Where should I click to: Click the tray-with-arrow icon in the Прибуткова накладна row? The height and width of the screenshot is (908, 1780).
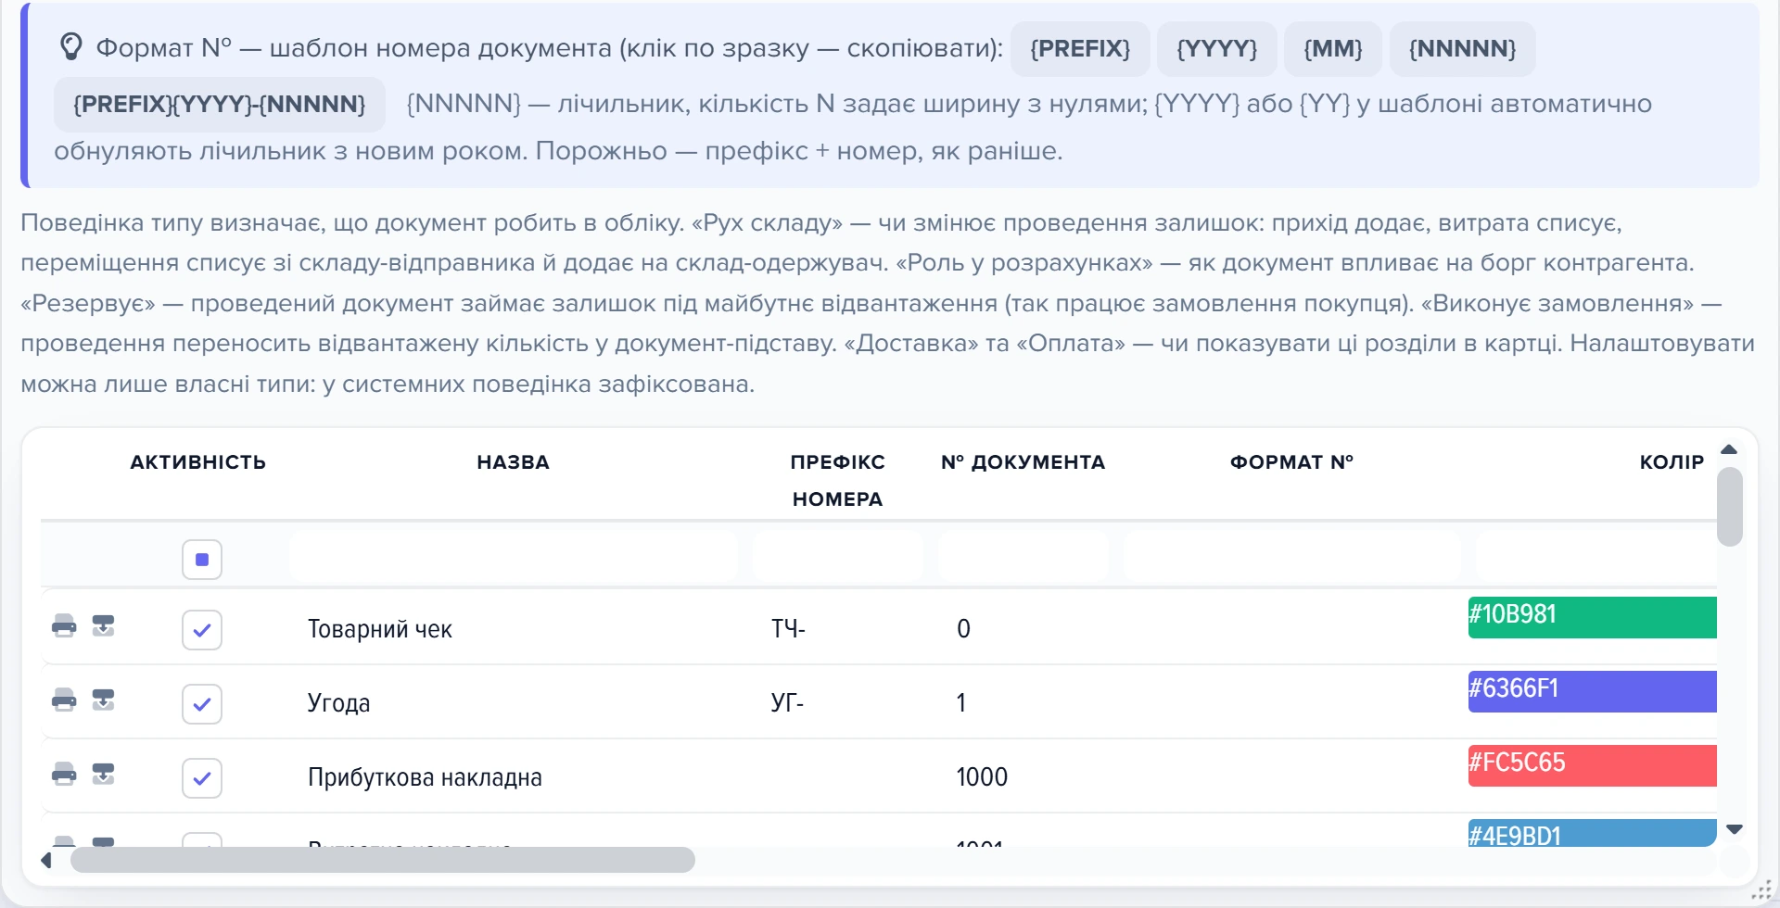pos(103,775)
